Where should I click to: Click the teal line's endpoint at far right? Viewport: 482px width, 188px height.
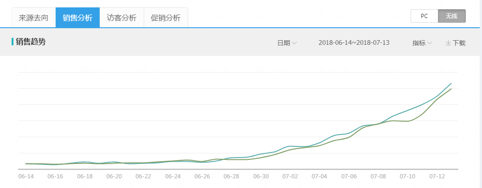click(x=451, y=84)
